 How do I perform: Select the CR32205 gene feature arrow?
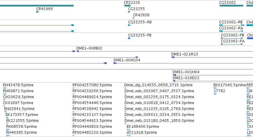(127, 6)
